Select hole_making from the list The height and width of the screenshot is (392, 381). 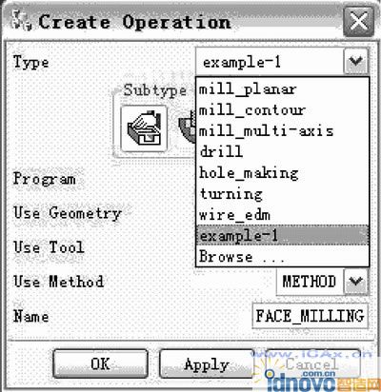pos(282,173)
